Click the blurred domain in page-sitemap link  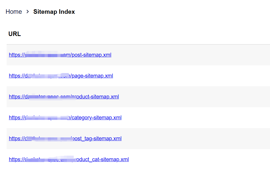tap(46, 76)
